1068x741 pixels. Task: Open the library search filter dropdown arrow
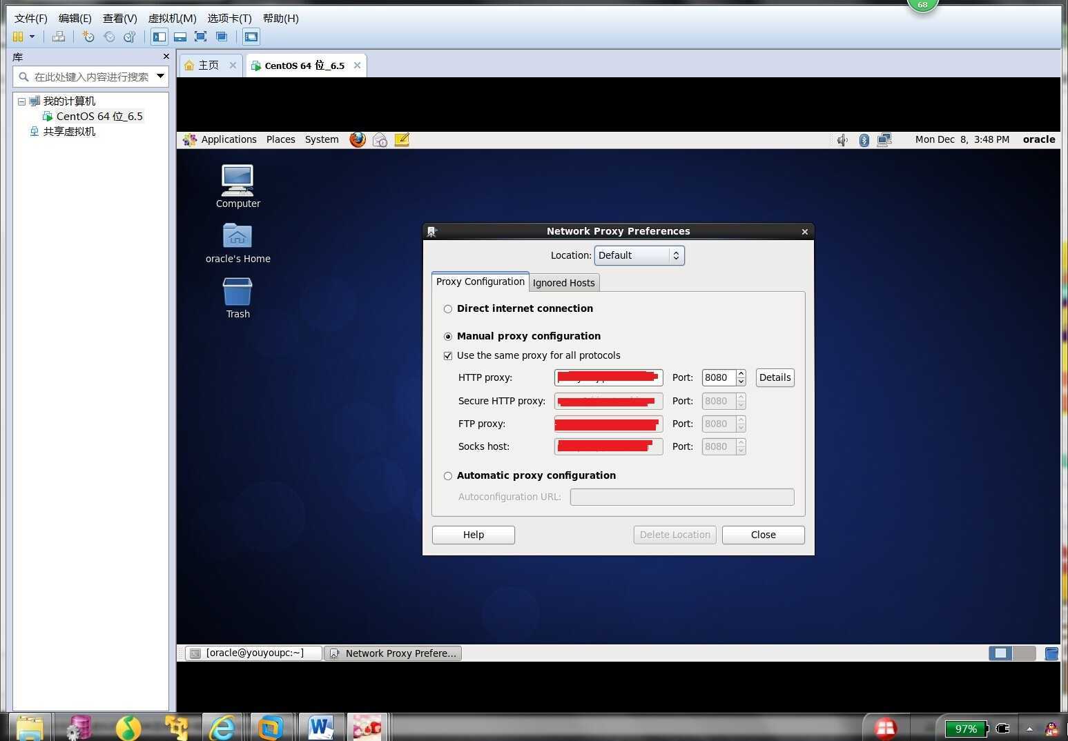coord(160,76)
